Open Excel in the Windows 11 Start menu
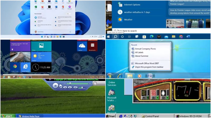Image resolution: width=211 pixels, height=118 pixels. click(x=36, y=7)
